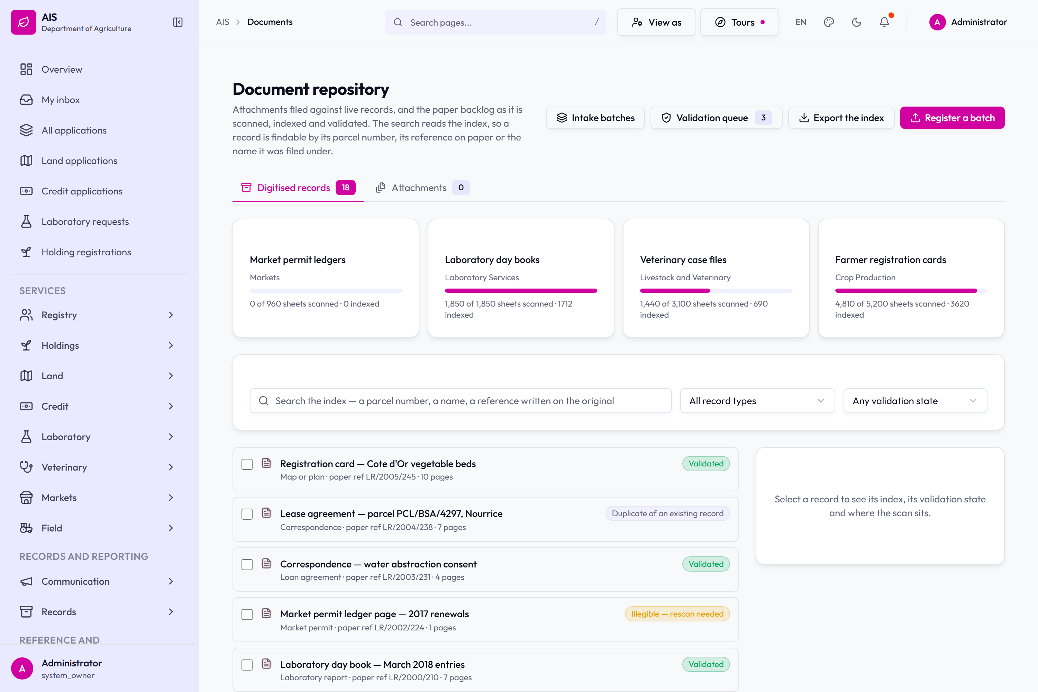The width and height of the screenshot is (1038, 692).
Task: Click the Holding registrations sprout icon
Action: coord(26,252)
